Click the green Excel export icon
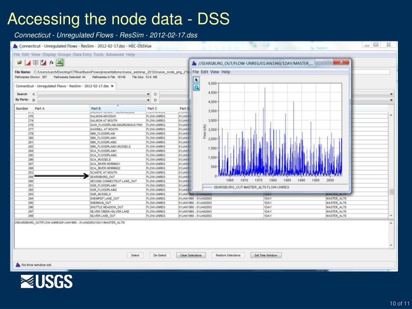The width and height of the screenshot is (412, 309). tap(60, 62)
